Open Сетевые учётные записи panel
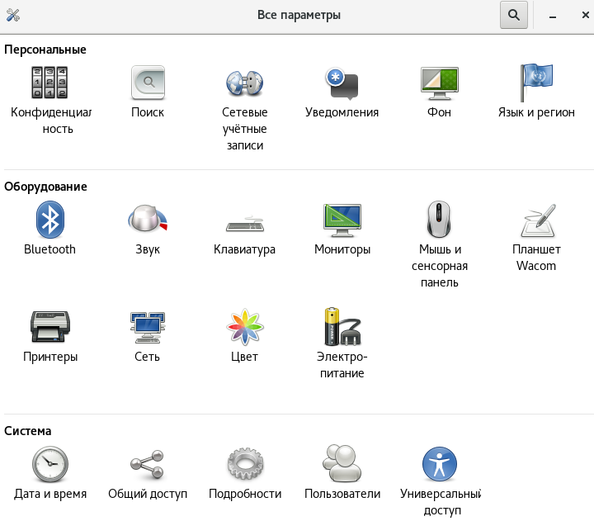 (x=244, y=83)
